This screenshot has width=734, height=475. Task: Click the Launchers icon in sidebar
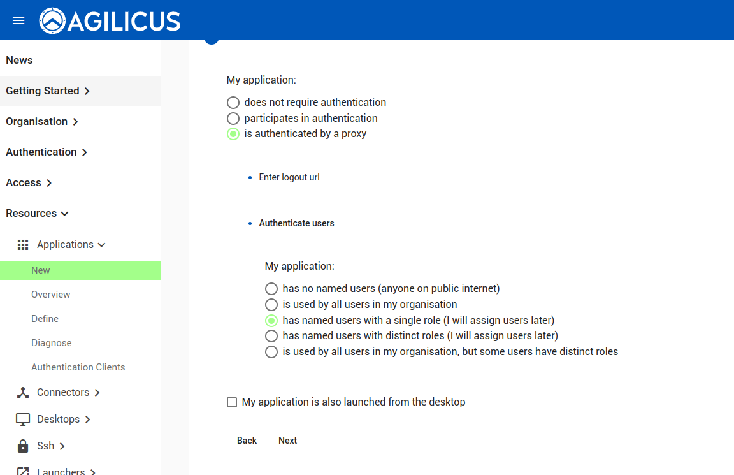click(x=23, y=472)
